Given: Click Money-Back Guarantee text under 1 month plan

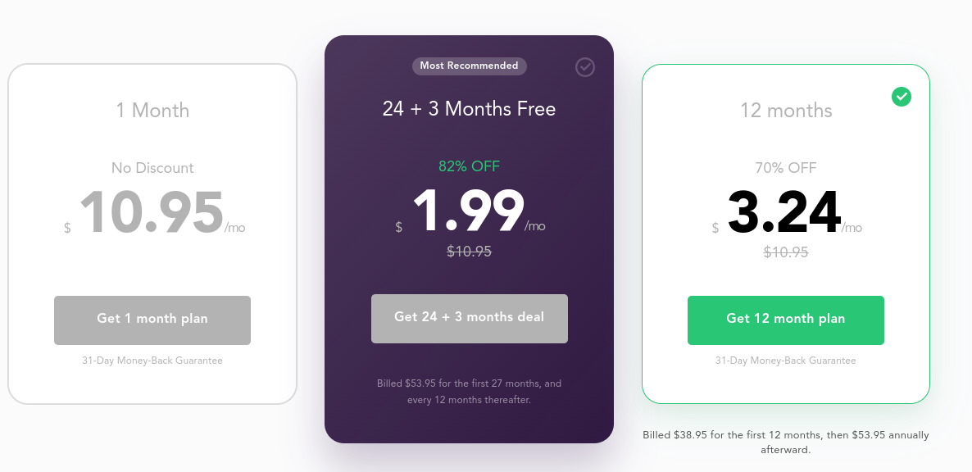Looking at the screenshot, I should [x=152, y=361].
